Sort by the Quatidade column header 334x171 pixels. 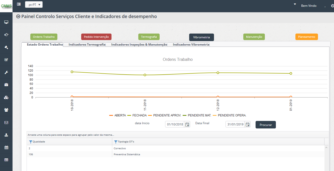[39, 142]
